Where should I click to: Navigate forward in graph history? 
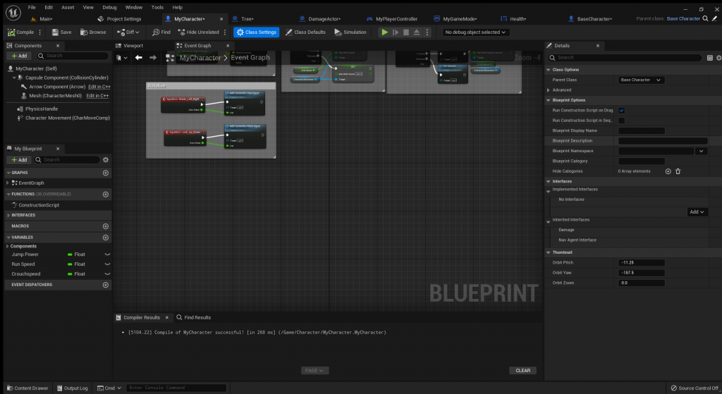pos(153,58)
